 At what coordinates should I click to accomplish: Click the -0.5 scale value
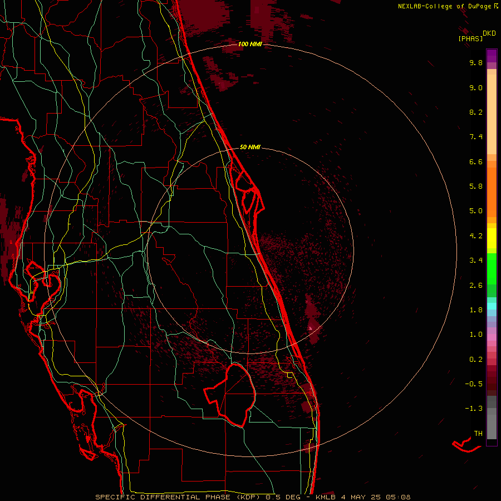[474, 384]
